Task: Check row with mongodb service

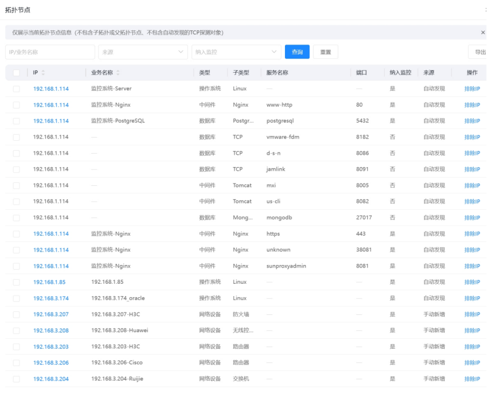Action: point(16,218)
